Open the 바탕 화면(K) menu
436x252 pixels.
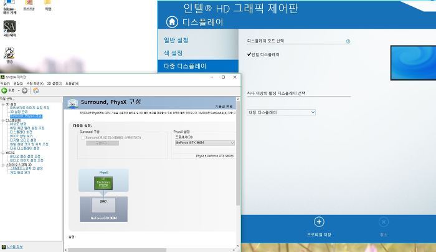pos(35,84)
